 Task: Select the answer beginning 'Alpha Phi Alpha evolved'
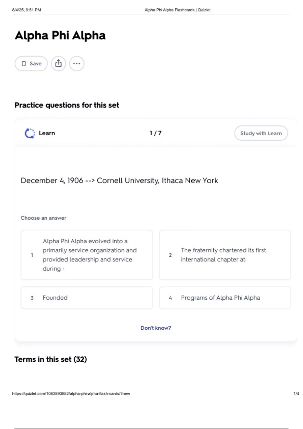[87, 255]
